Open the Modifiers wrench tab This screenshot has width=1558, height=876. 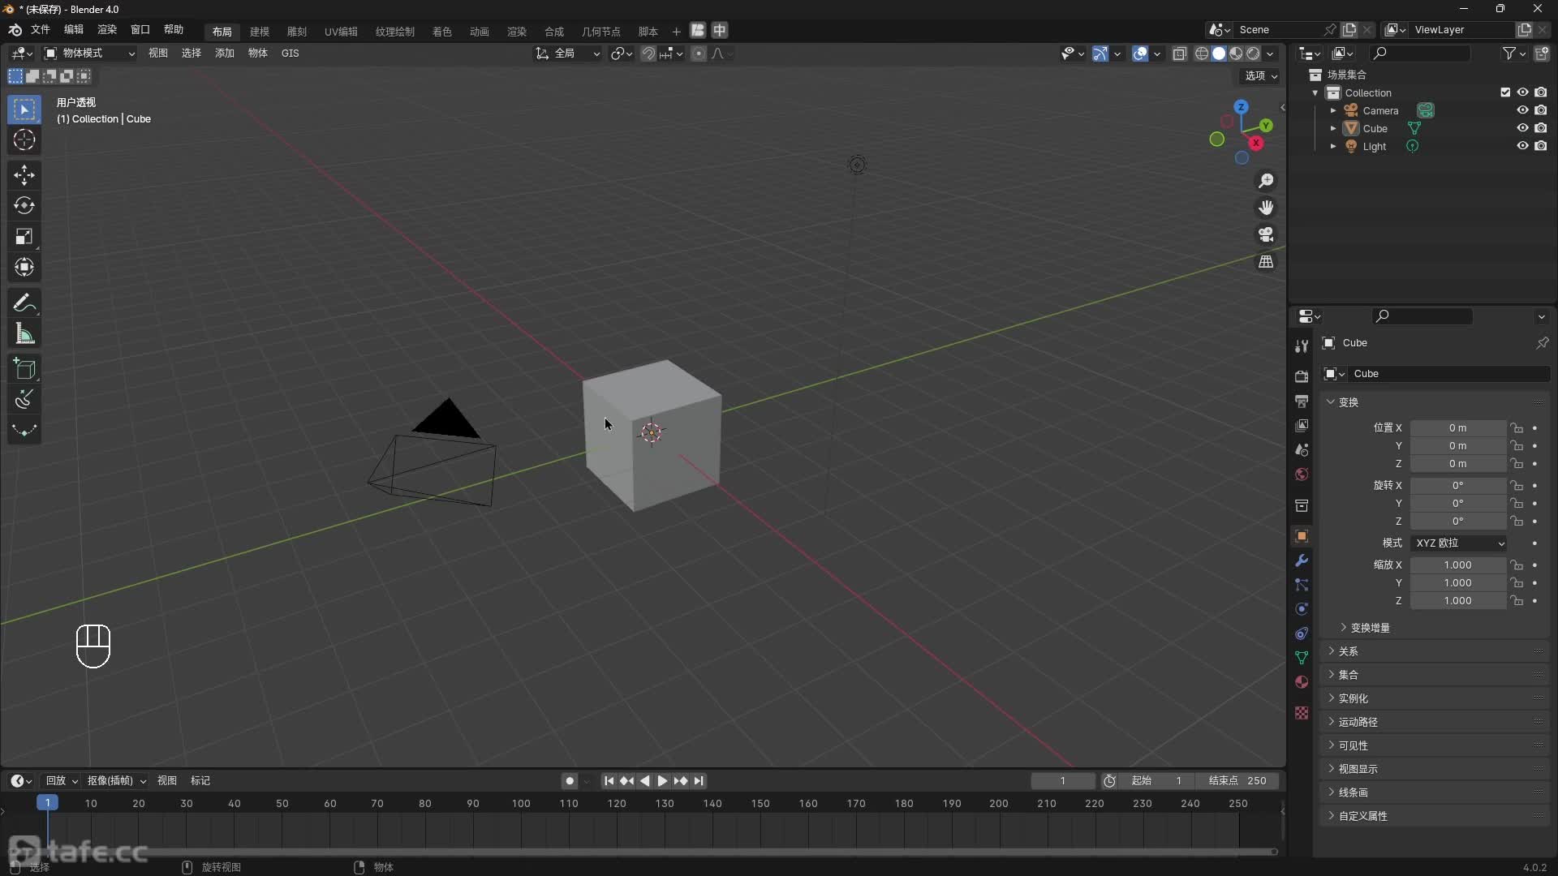[x=1302, y=560]
